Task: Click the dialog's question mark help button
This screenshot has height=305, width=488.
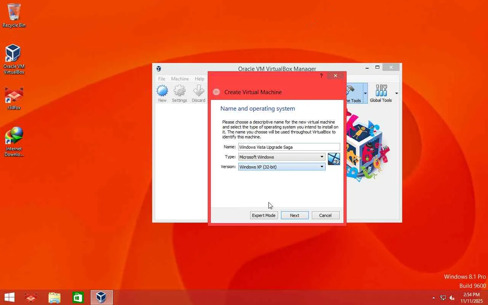Action: pos(321,76)
